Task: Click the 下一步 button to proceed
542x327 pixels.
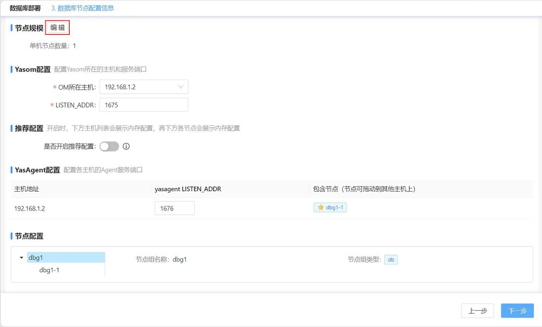Action: pos(517,310)
